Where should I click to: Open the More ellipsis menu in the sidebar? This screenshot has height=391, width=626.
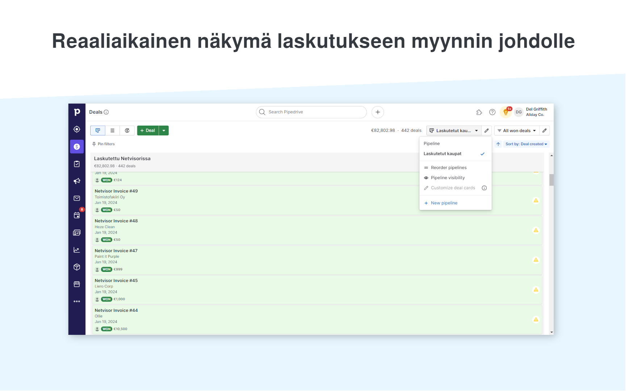click(x=77, y=301)
